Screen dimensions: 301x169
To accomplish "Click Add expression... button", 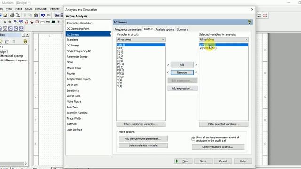I will (182, 89).
